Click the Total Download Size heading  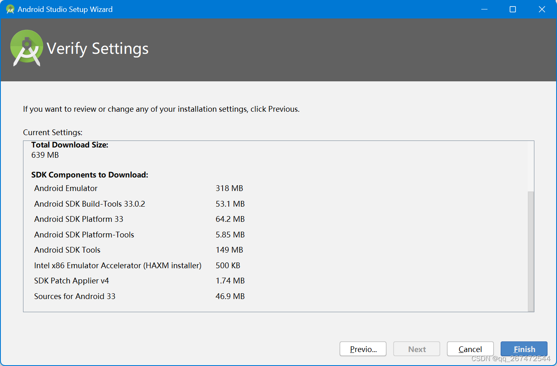70,145
